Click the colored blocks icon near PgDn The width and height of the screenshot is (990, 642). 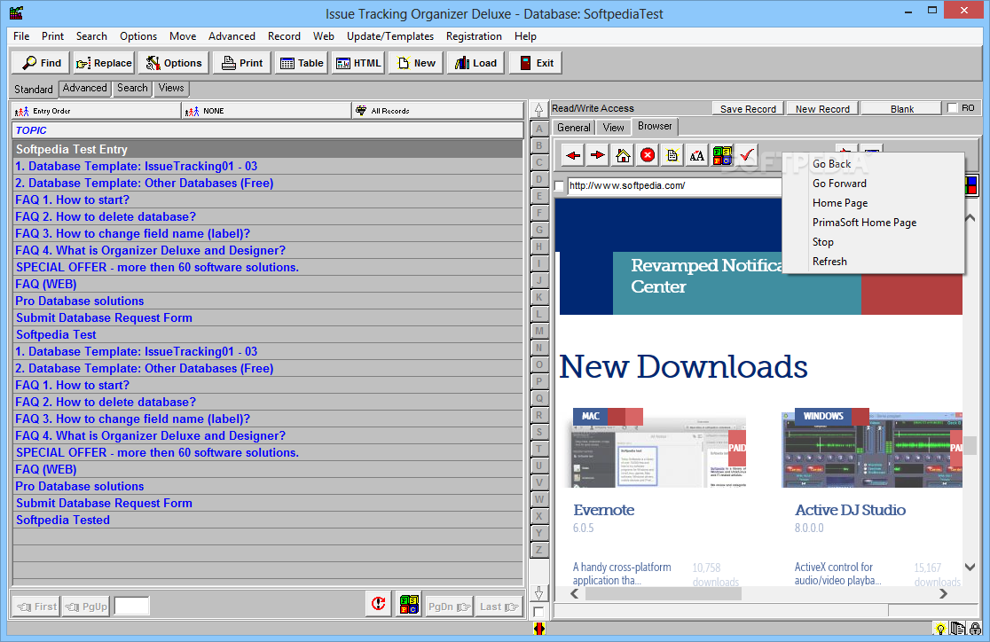click(x=408, y=604)
